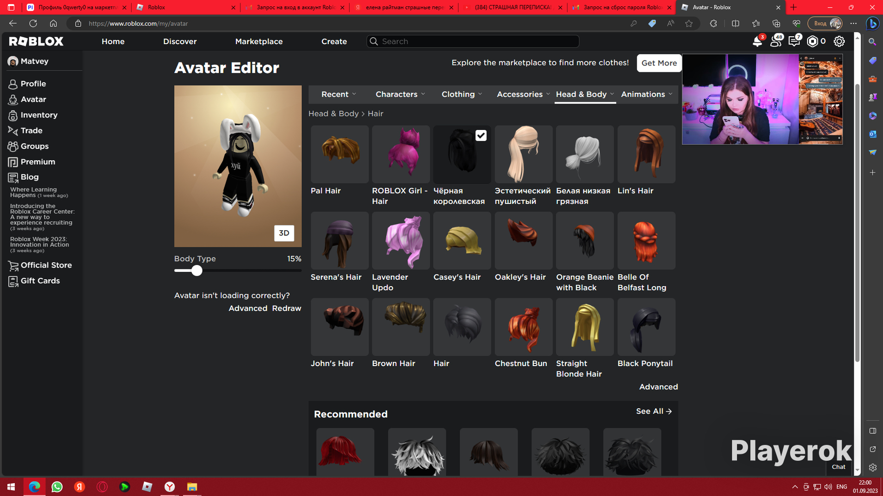The width and height of the screenshot is (883, 496).
Task: Open the Roblox settings gear
Action: pos(839,42)
